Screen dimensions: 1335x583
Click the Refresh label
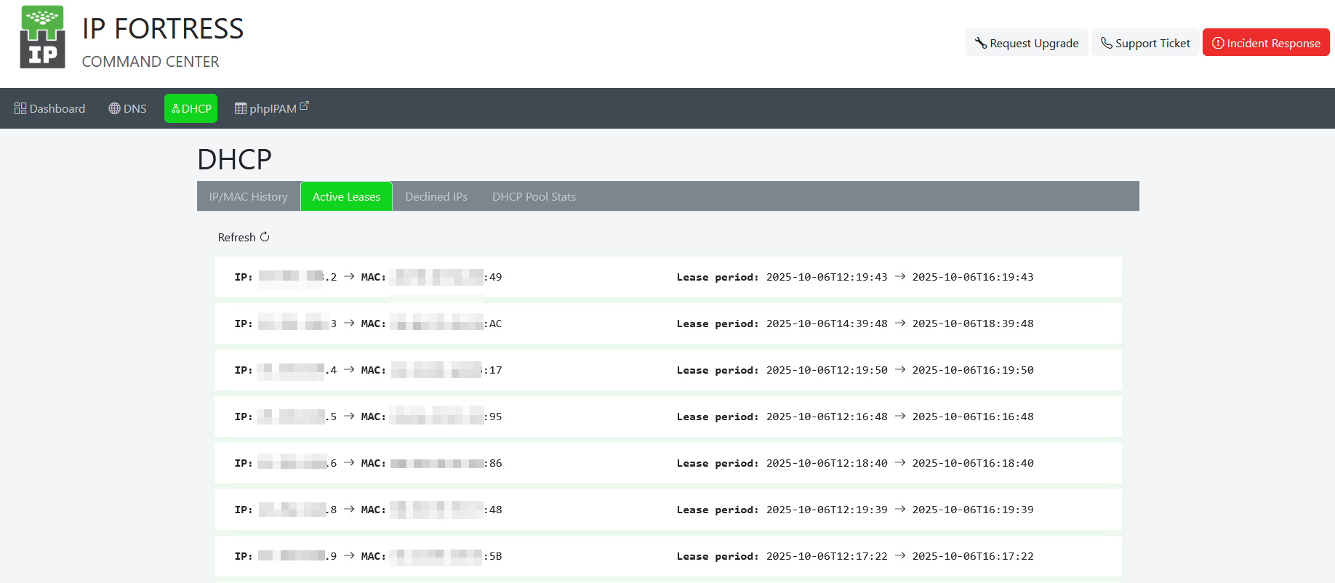coord(237,237)
